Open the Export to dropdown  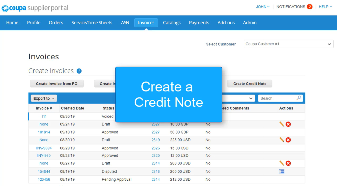pyautogui.click(x=44, y=98)
